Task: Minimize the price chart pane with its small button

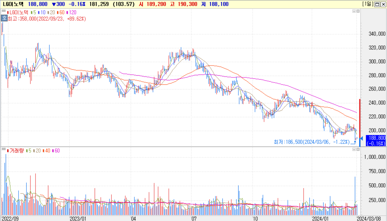Action: pyautogui.click(x=354, y=11)
